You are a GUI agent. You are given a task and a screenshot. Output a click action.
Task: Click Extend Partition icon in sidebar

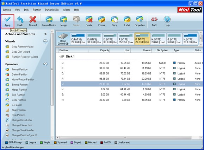click(7, 85)
